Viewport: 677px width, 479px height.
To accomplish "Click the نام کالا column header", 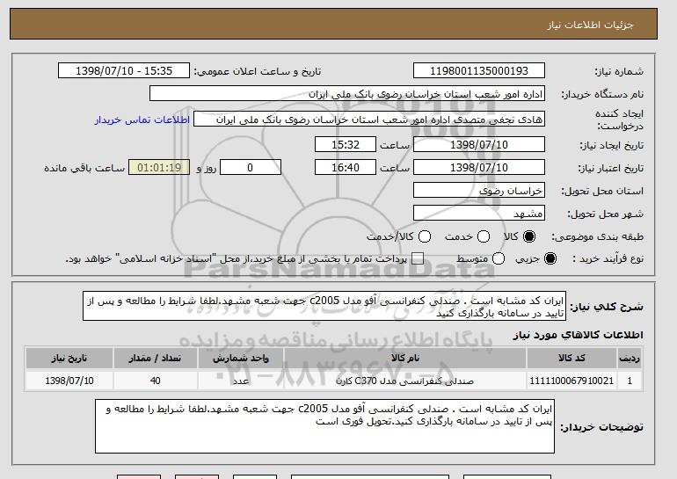I will [405, 359].
